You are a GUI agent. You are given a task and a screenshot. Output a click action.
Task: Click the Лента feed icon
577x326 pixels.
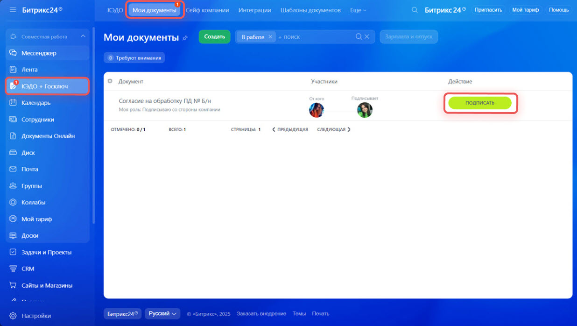pos(13,70)
